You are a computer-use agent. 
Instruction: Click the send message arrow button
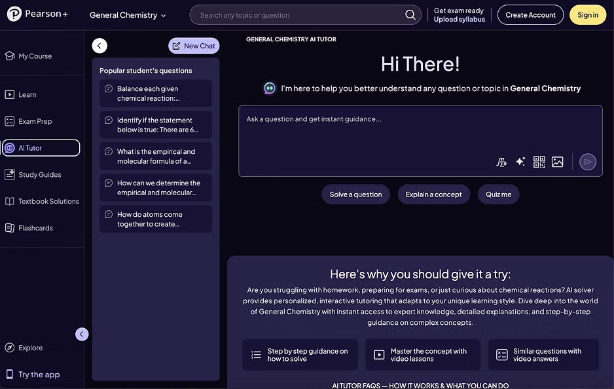587,162
